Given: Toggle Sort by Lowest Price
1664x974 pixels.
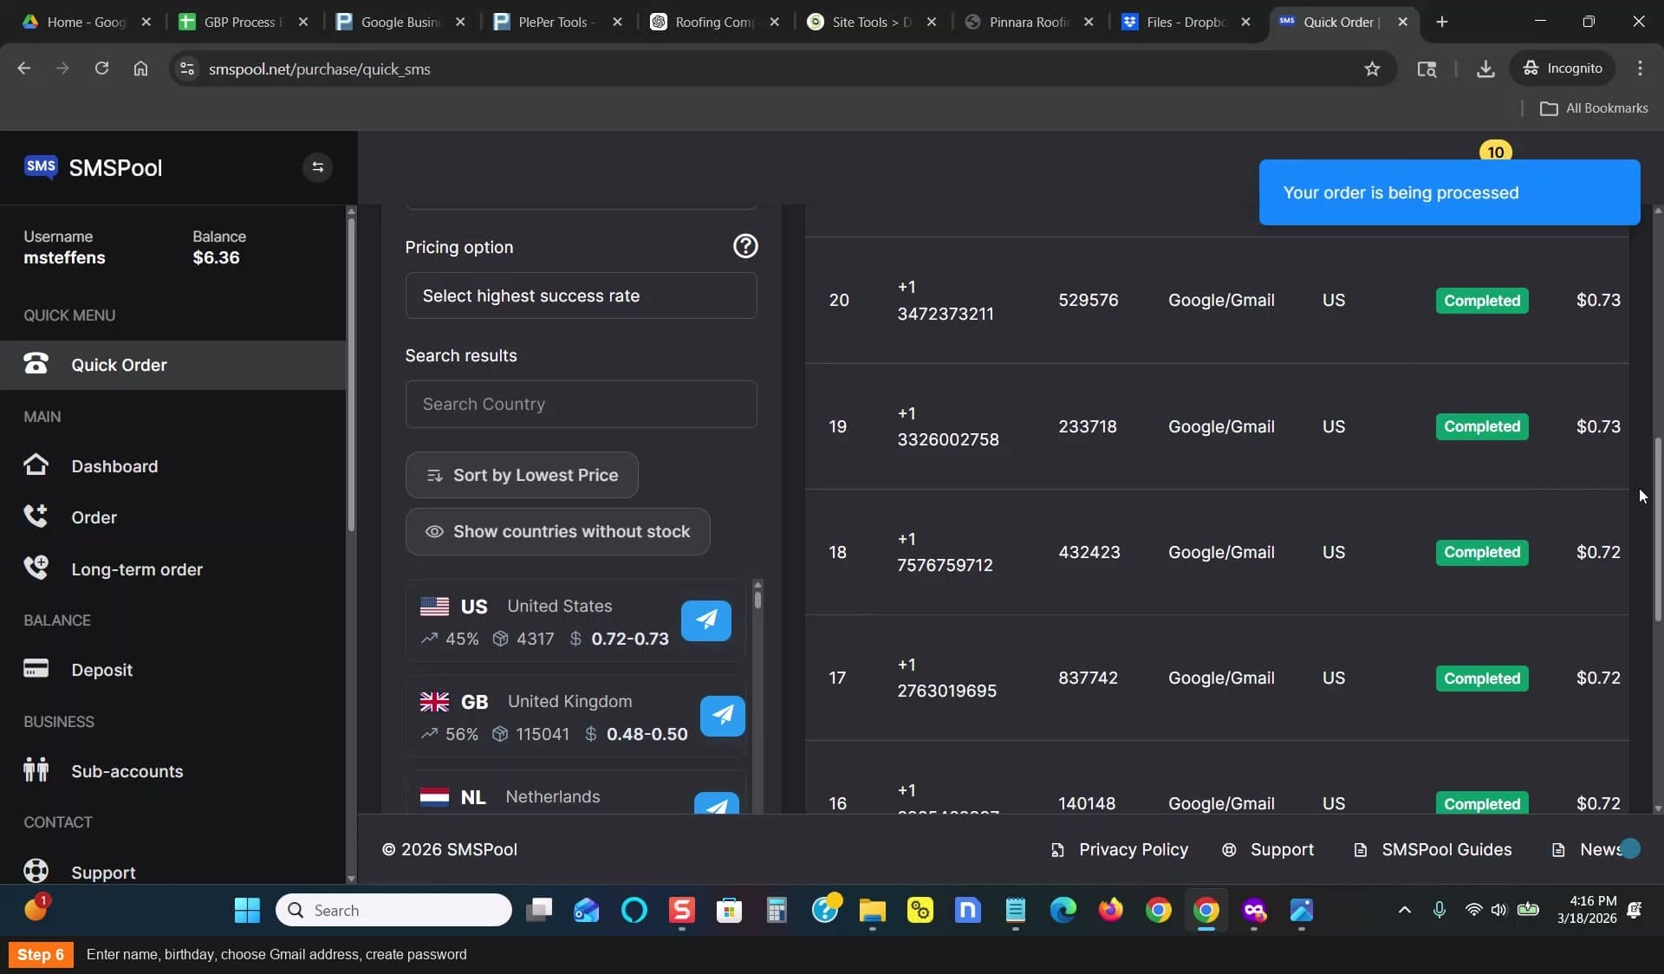Looking at the screenshot, I should click(522, 475).
